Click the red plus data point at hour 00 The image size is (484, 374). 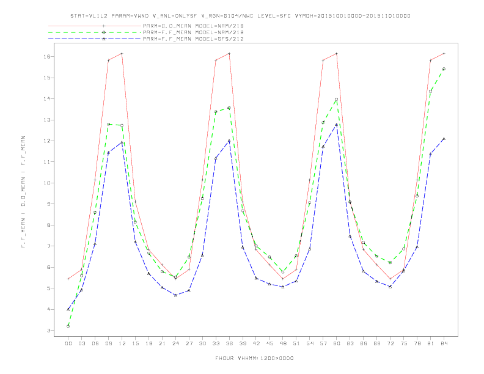click(x=68, y=279)
